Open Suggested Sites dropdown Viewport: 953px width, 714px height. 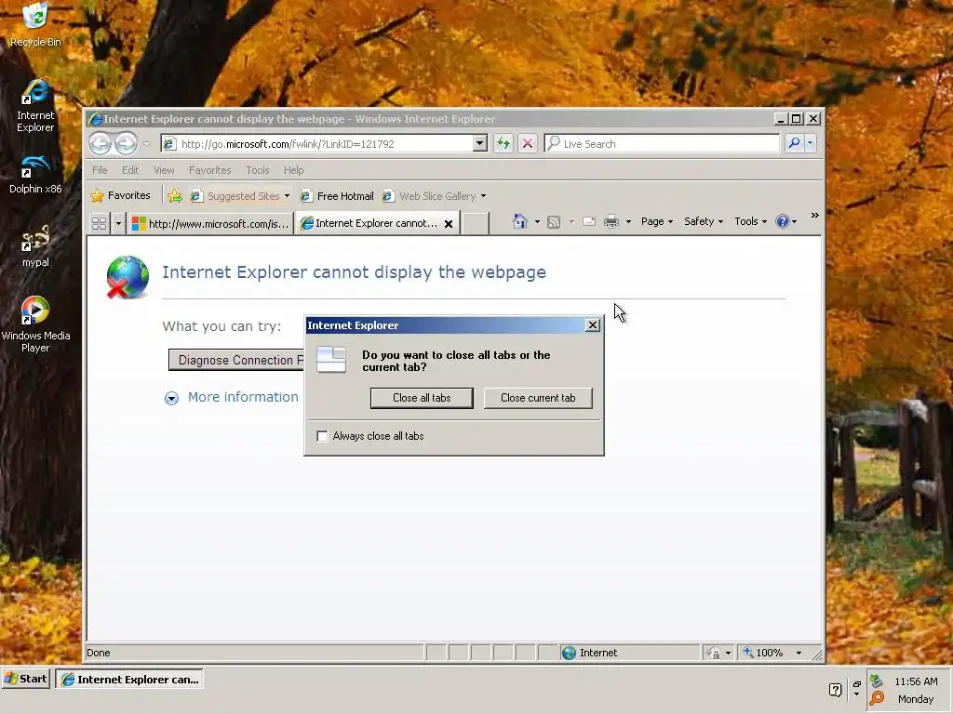(x=287, y=196)
